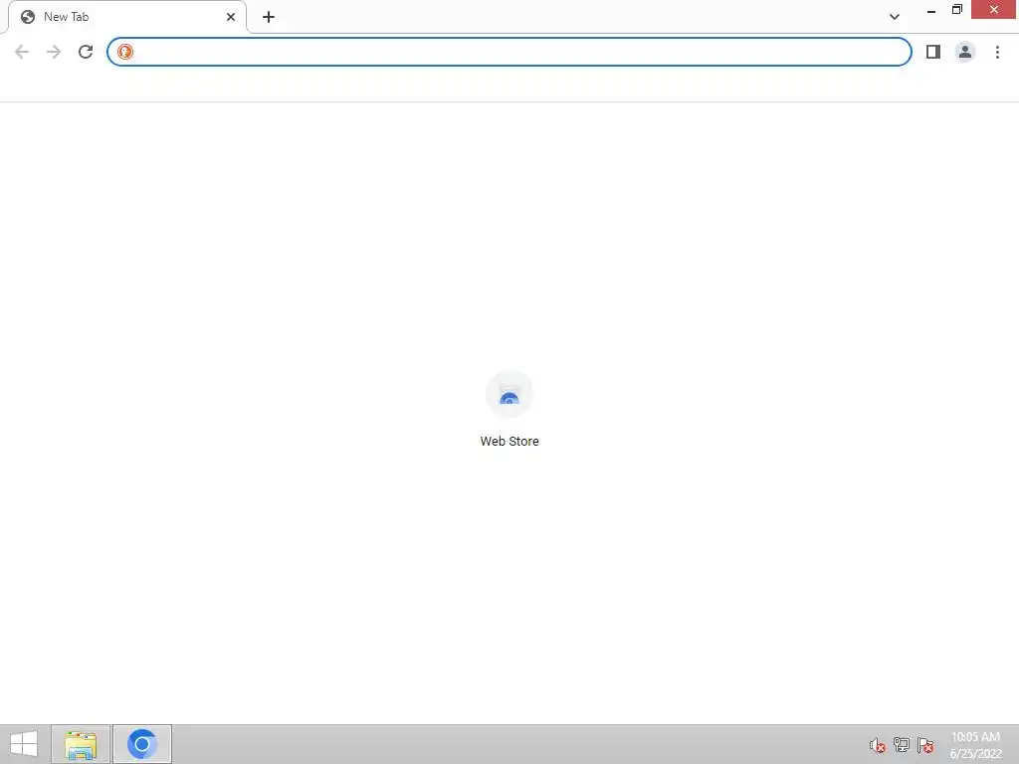The image size is (1019, 764).
Task: Restore down the browser window
Action: (x=956, y=10)
